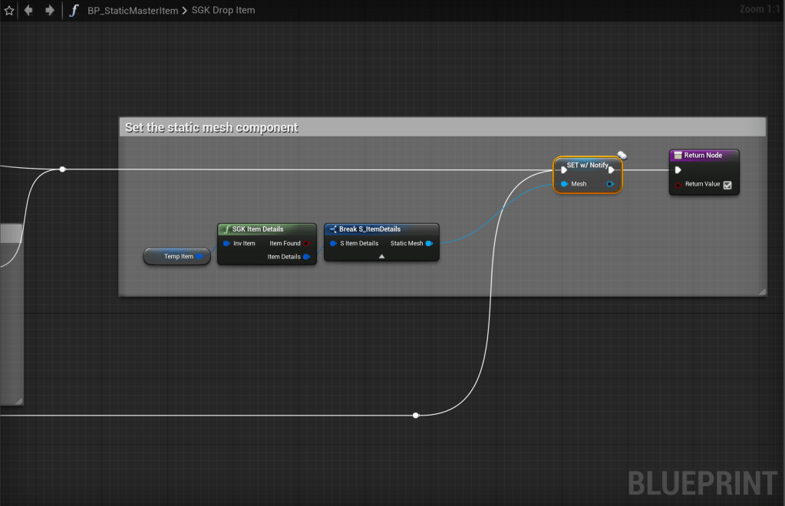The height and width of the screenshot is (506, 785).
Task: Click the Static Mesh output pin
Action: [x=429, y=244]
